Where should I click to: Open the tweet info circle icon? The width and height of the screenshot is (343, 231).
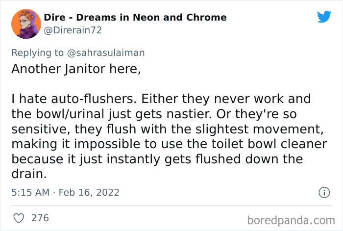pyautogui.click(x=324, y=193)
